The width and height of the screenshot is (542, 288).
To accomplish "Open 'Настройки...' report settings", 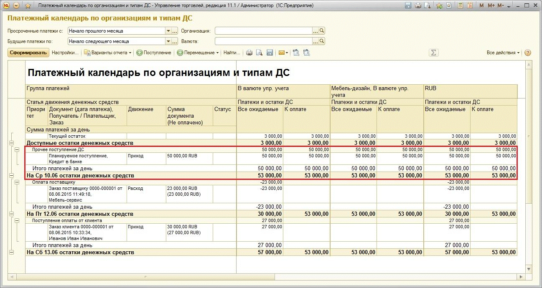I will click(65, 53).
